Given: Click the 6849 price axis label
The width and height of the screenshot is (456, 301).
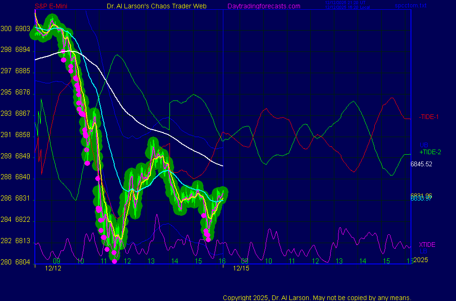Looking at the screenshot, I should (23, 156).
